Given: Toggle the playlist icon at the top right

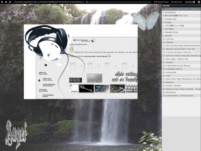Looking at the screenshot, I should (x=199, y=2).
